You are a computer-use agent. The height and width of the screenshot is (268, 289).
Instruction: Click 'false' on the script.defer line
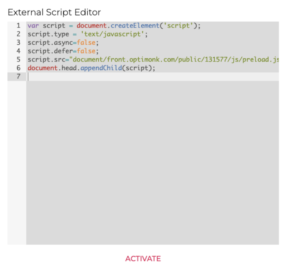pos(86,51)
